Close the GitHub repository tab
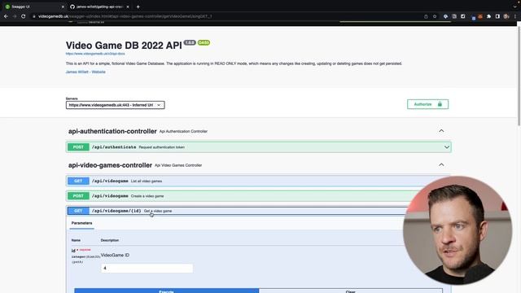 pos(128,7)
